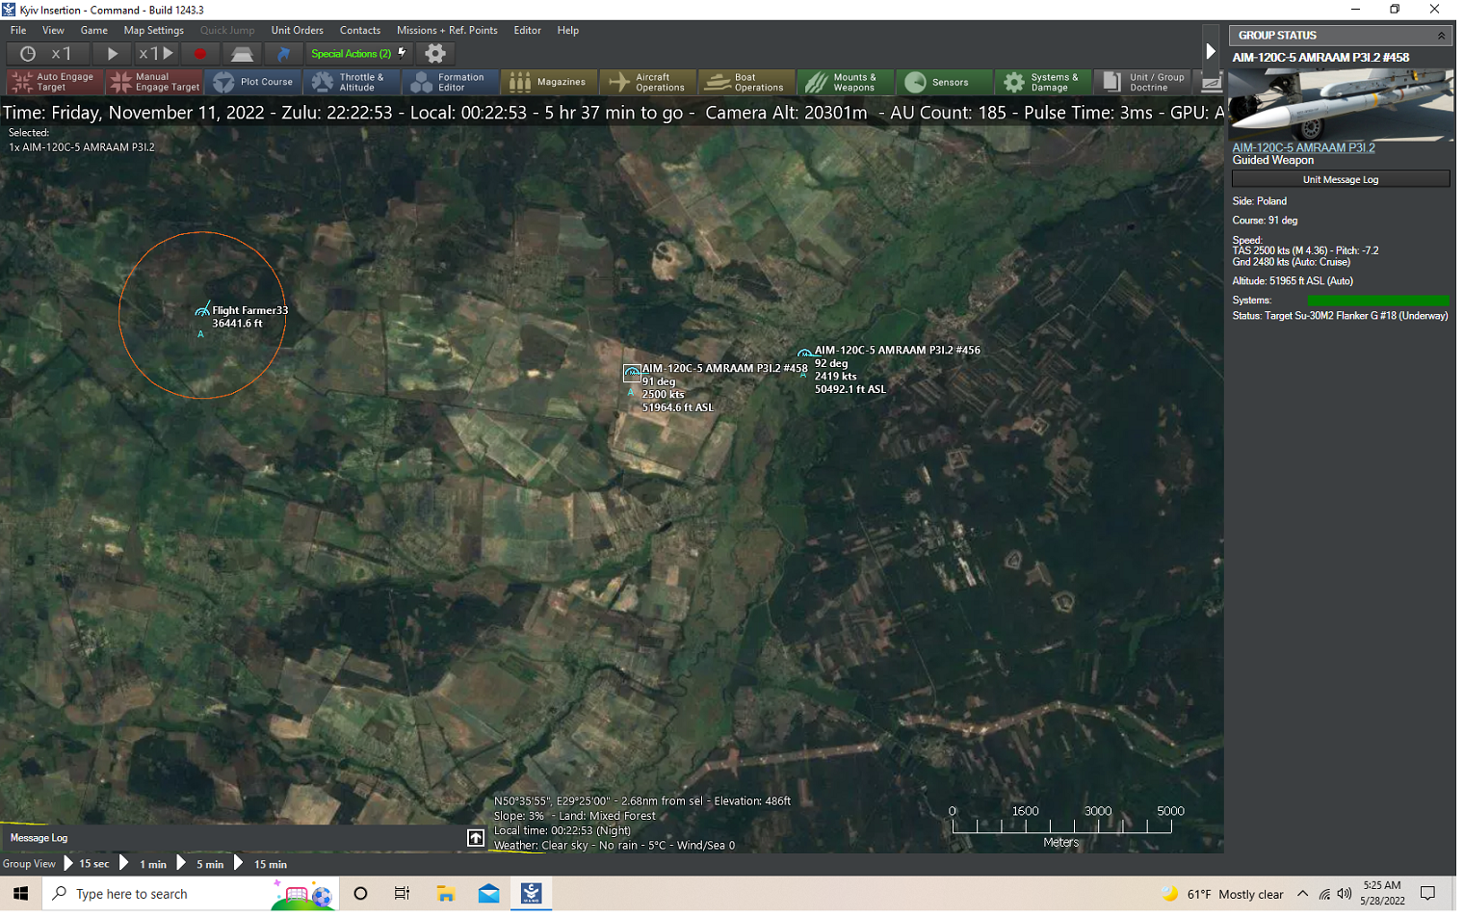The image size is (1464, 917).
Task: Open Systems & Damage
Action: (1043, 82)
